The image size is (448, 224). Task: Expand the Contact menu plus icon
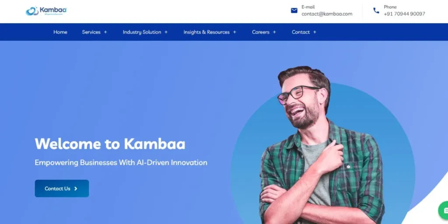(x=315, y=32)
